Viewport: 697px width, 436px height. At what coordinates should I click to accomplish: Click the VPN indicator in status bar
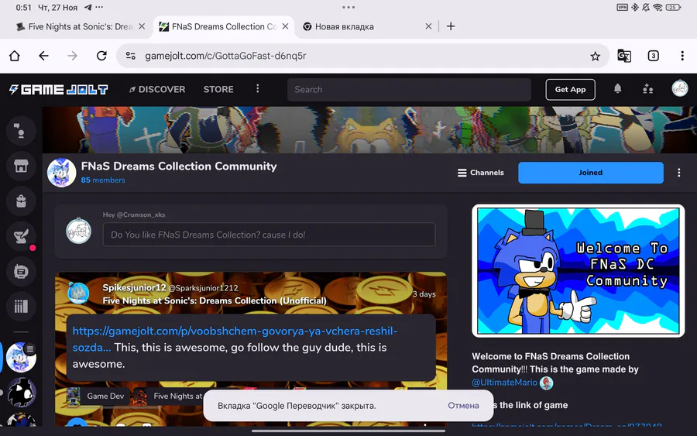[x=622, y=7]
